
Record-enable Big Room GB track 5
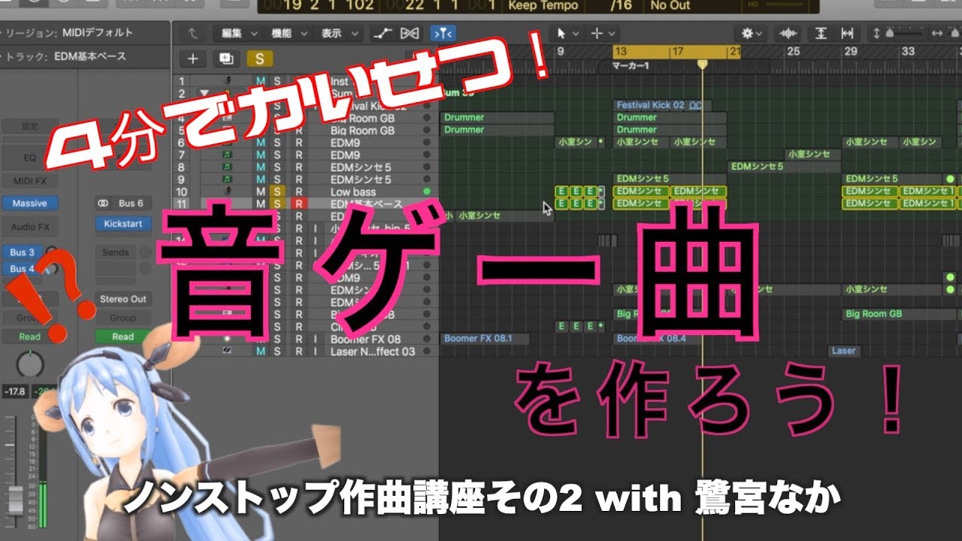pyautogui.click(x=299, y=130)
